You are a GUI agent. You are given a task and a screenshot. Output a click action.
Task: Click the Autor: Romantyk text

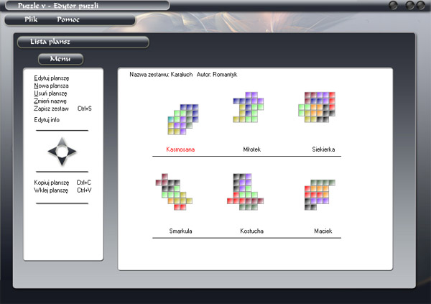[217, 75]
